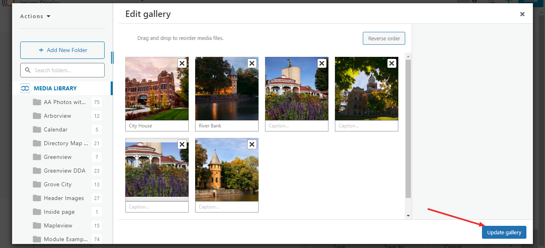Focus the Search folders field
The image size is (545, 248).
(x=62, y=70)
